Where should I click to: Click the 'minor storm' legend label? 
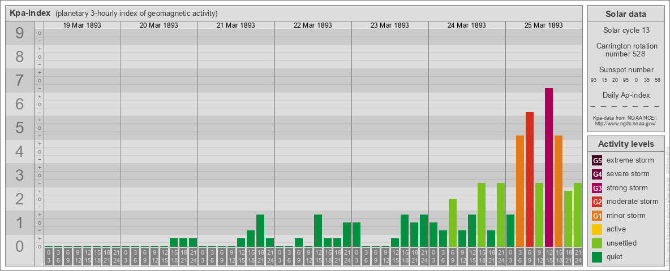pyautogui.click(x=626, y=216)
